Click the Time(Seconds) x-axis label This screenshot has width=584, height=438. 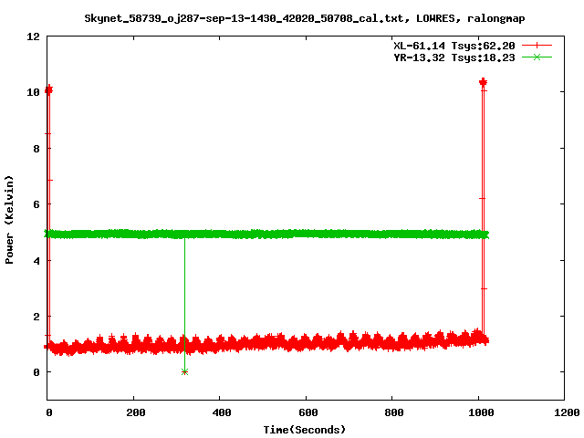click(x=304, y=430)
